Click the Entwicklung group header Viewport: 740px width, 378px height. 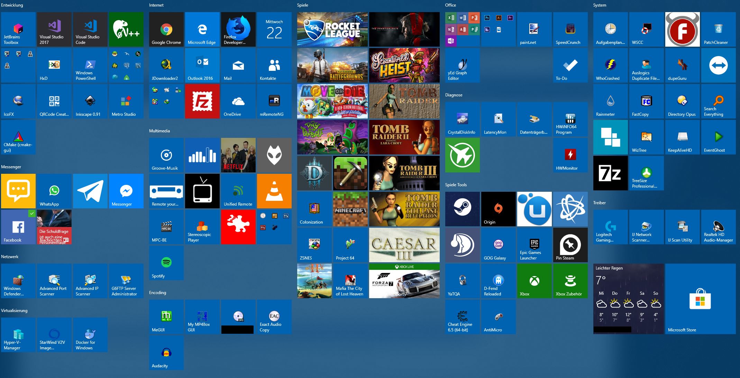pos(12,5)
